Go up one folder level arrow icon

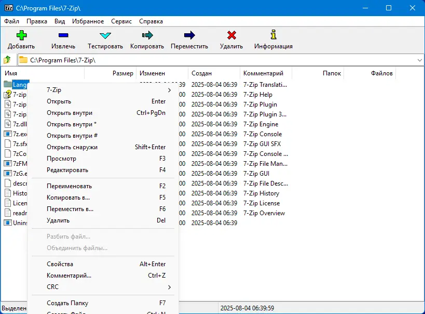coord(7,60)
